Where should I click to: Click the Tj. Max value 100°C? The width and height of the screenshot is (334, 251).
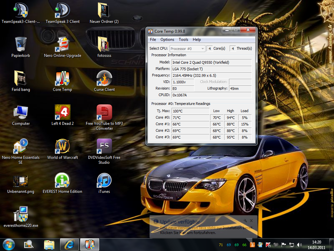tap(190, 111)
